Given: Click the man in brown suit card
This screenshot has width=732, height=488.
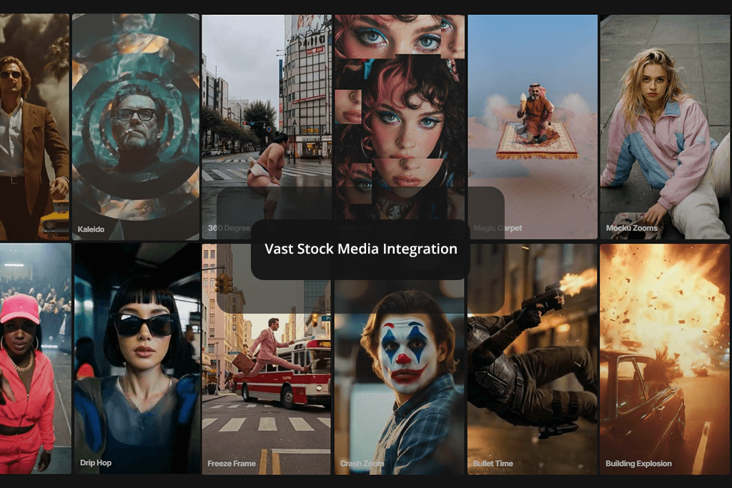Looking at the screenshot, I should click(x=34, y=127).
